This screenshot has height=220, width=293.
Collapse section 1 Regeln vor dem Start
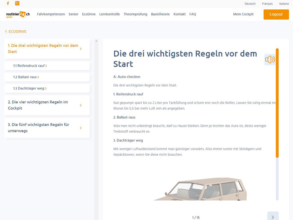tap(47, 49)
